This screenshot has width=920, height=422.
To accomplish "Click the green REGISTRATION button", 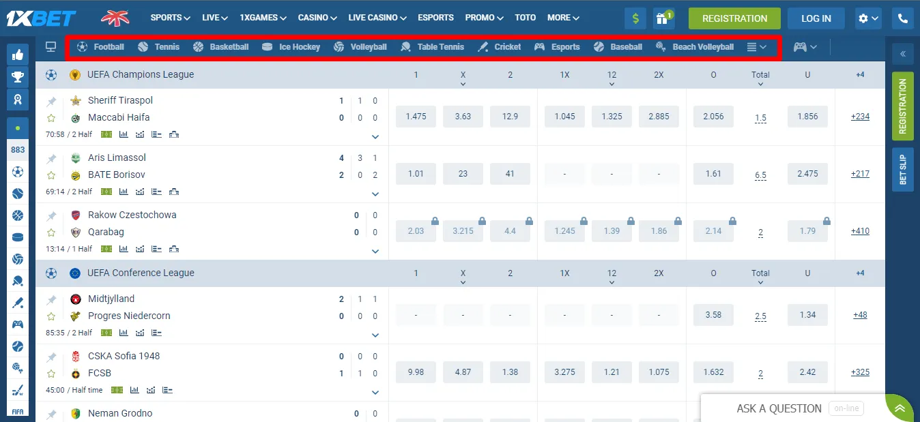I will pos(734,18).
